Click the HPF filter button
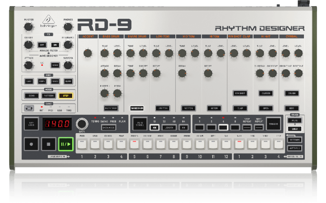The width and height of the screenshot is (326, 203). pyautogui.click(x=42, y=45)
